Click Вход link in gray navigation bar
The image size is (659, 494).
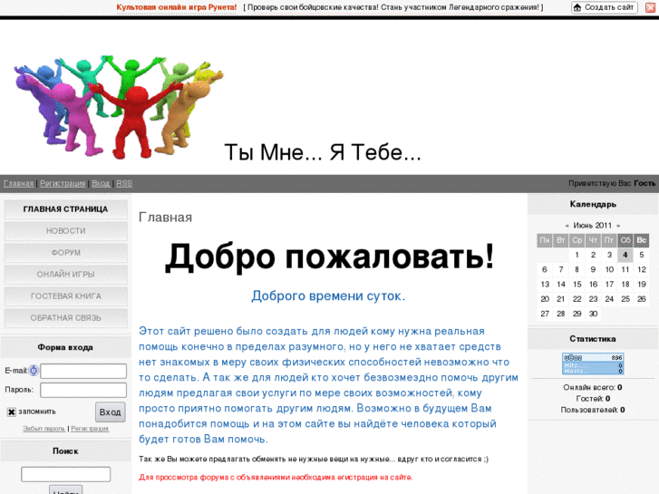click(101, 184)
